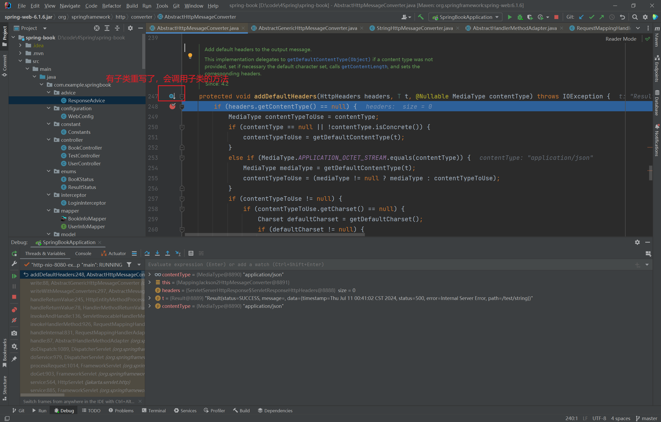Step out in debugger toolbar
The image size is (661, 422).
pyautogui.click(x=167, y=253)
